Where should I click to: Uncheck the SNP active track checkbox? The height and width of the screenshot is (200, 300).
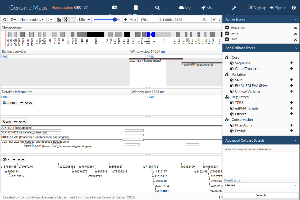tap(227, 39)
